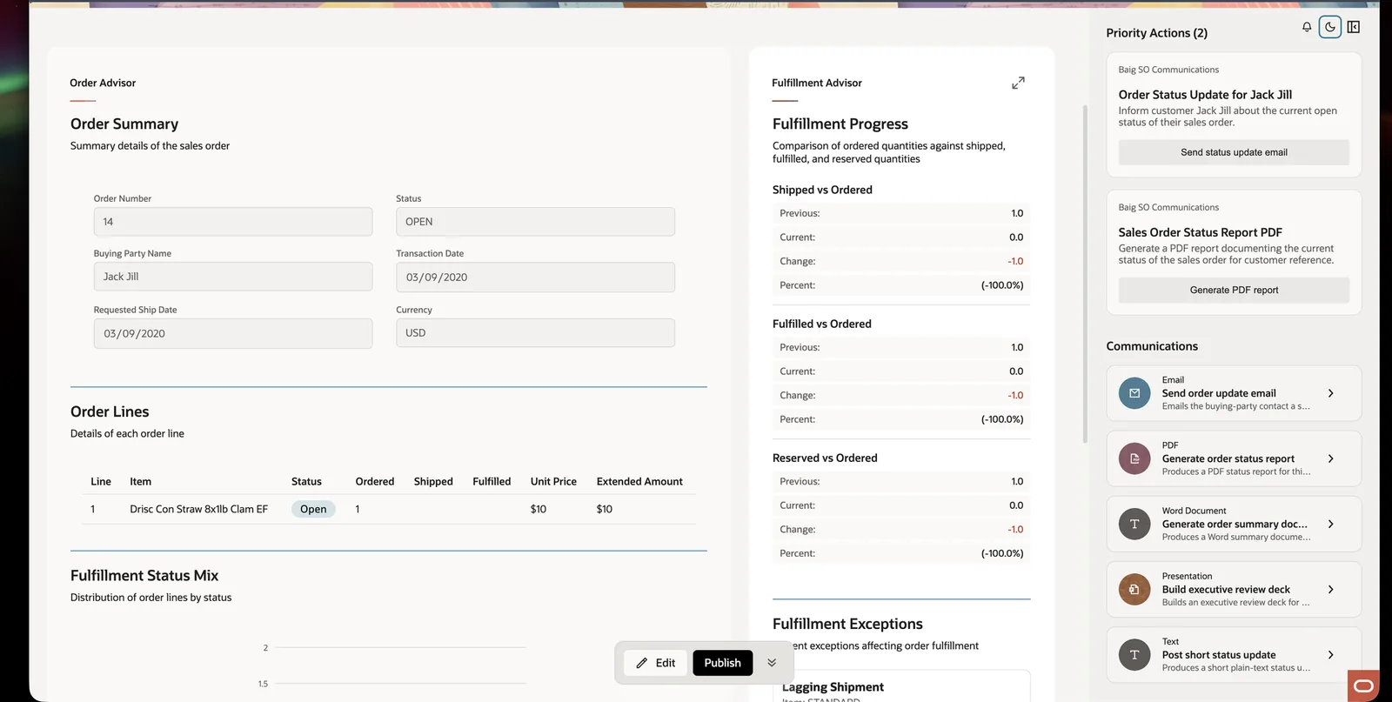Collapse the side panel icon
The width and height of the screenshot is (1392, 702).
(1354, 27)
